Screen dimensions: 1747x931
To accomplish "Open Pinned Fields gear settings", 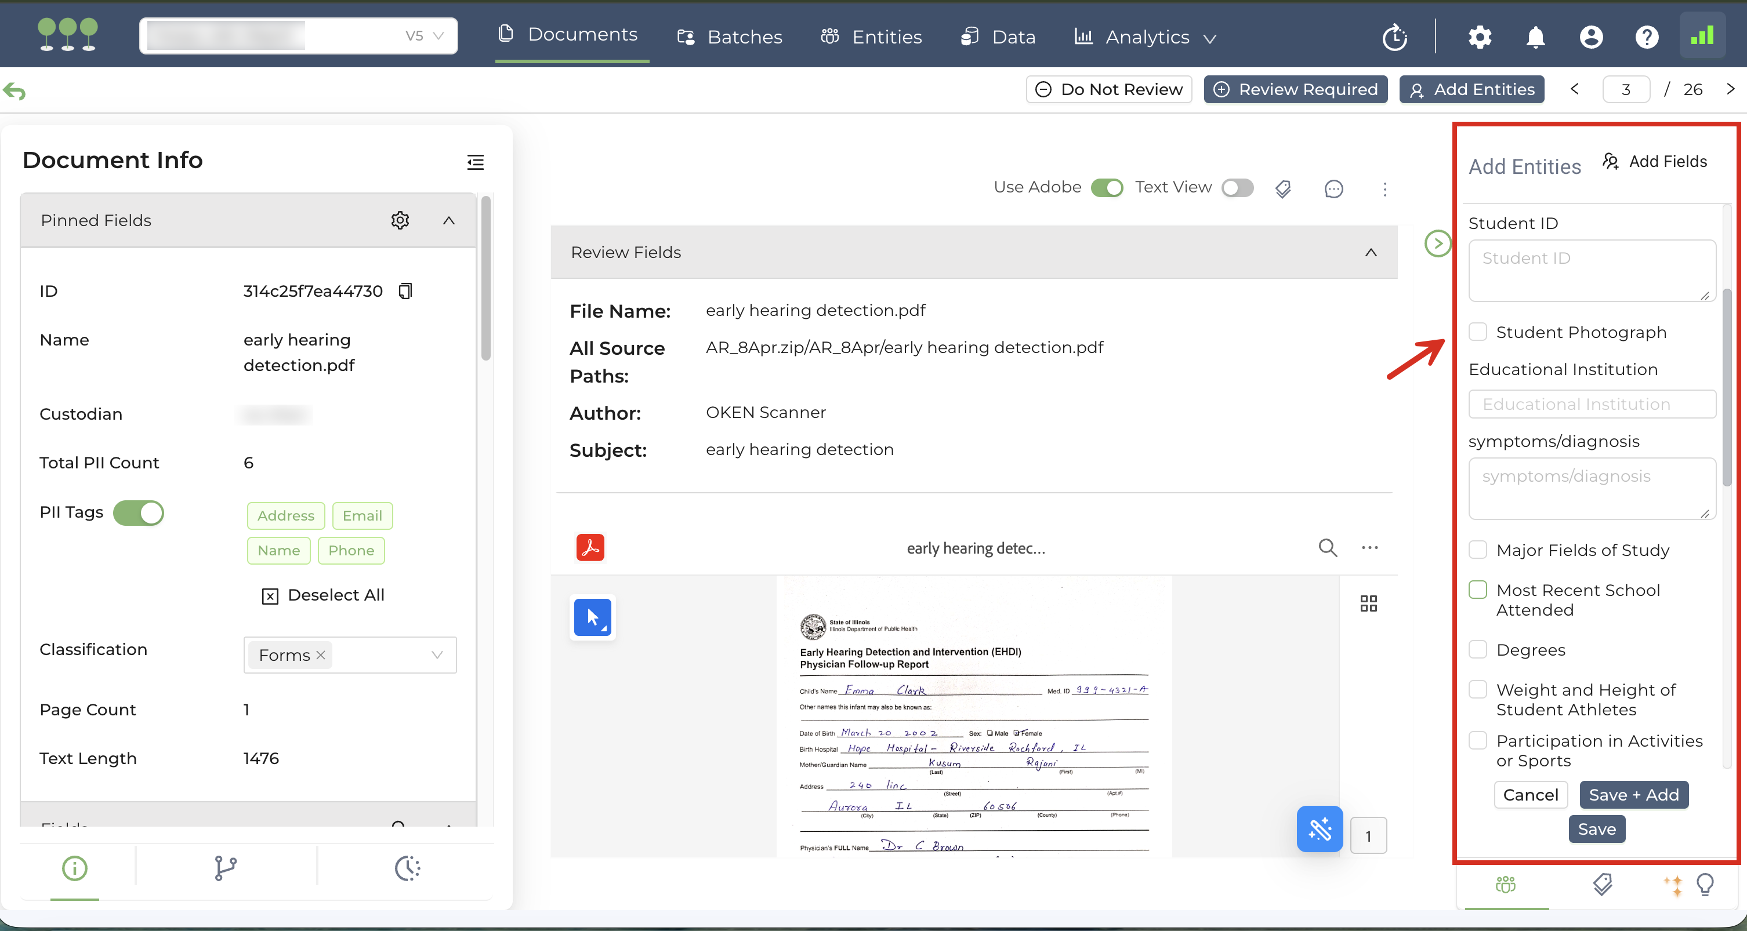I will [400, 220].
